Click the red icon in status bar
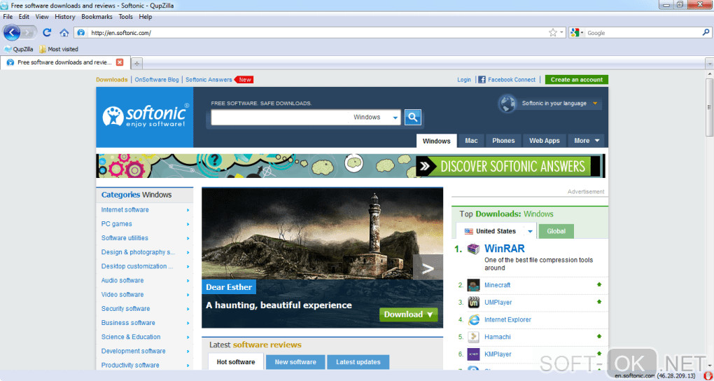The width and height of the screenshot is (714, 381). [x=708, y=376]
